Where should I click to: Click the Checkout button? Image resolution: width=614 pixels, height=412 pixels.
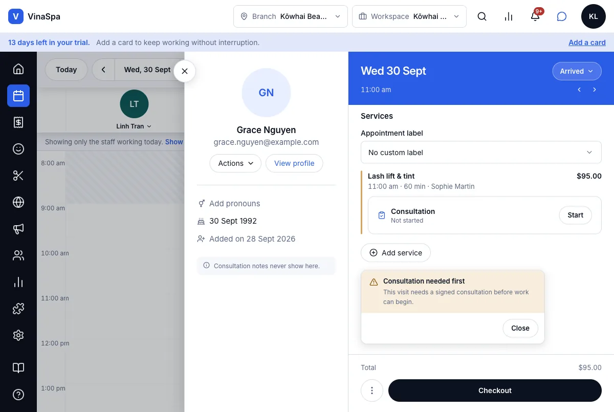tap(495, 391)
